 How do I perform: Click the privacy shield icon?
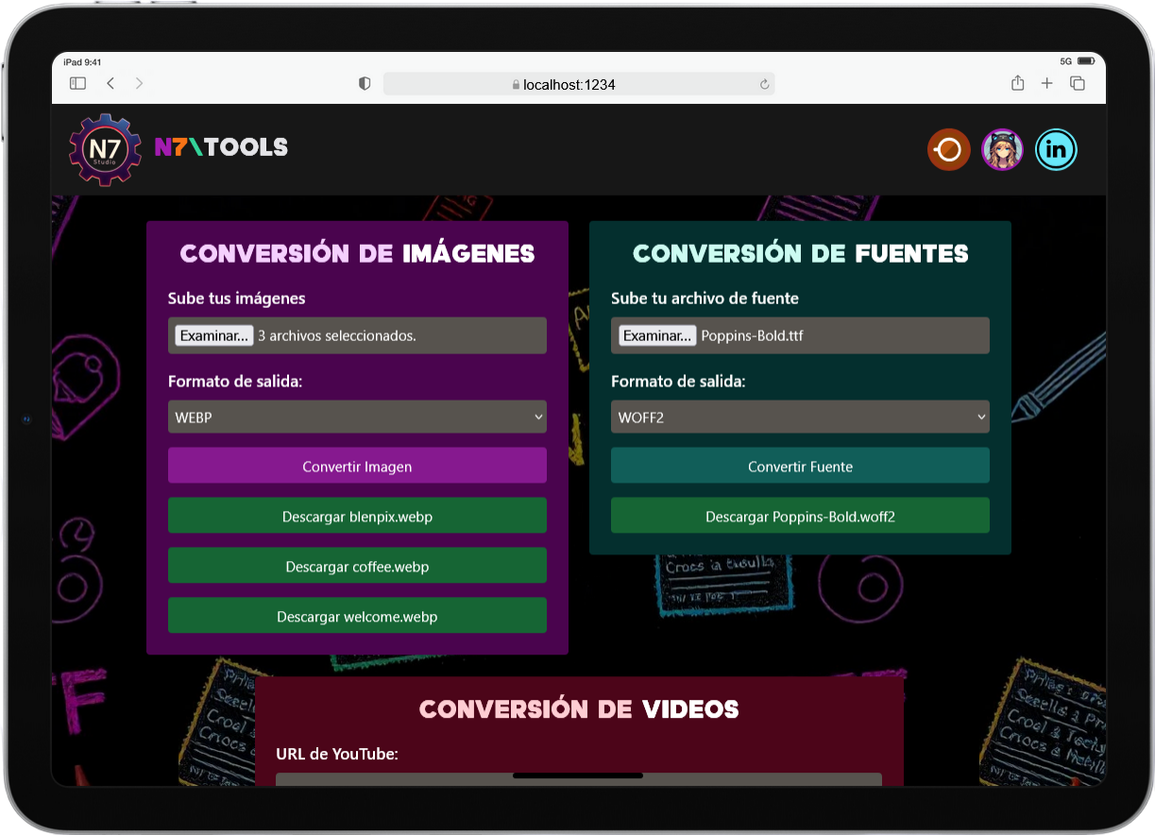pos(365,84)
